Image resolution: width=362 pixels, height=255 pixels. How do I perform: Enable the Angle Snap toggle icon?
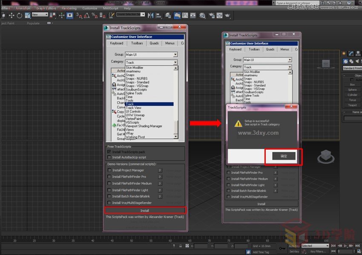point(86,16)
